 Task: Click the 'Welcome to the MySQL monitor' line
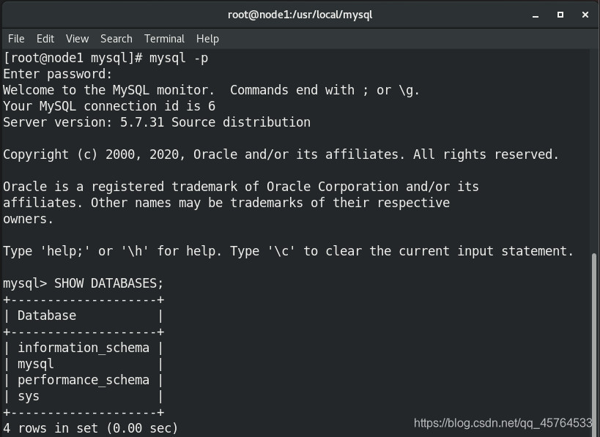211,90
